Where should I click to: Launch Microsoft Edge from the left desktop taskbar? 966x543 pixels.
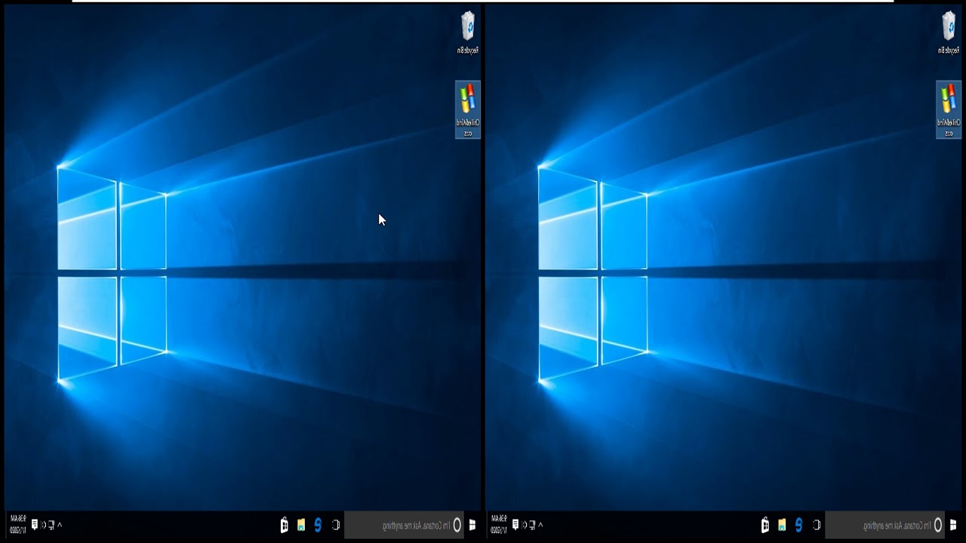click(x=318, y=525)
